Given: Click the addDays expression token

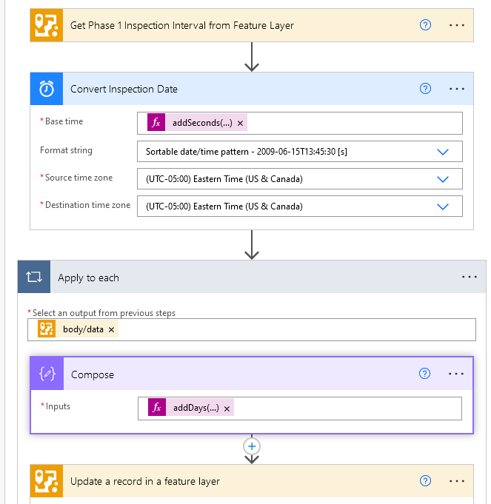Looking at the screenshot, I should pyautogui.click(x=195, y=409).
